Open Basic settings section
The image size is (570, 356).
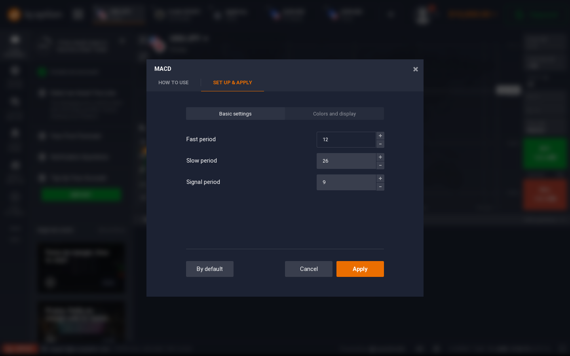(236, 114)
